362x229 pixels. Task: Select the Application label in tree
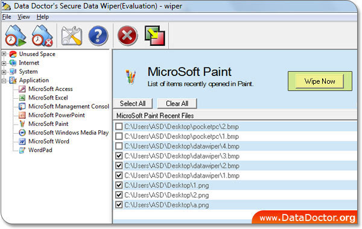click(34, 80)
